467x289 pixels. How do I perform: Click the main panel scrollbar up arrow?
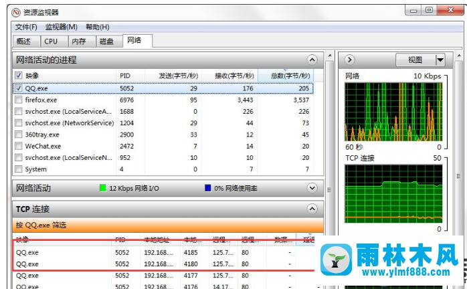330,56
